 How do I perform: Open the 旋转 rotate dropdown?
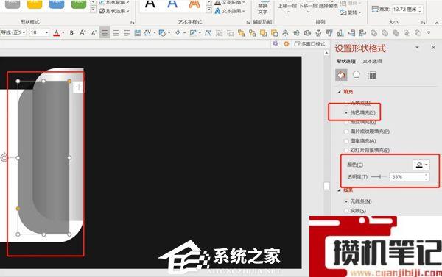point(351,12)
